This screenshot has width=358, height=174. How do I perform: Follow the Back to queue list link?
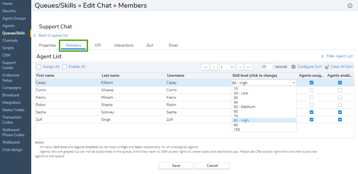pos(53,36)
